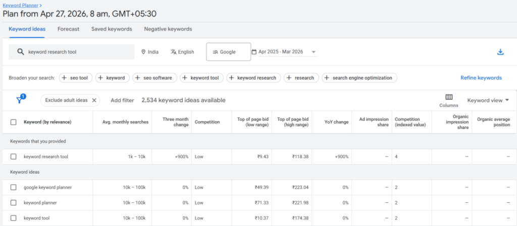Add 'keyword tool' chip to search
The image size is (517, 226).
click(202, 78)
